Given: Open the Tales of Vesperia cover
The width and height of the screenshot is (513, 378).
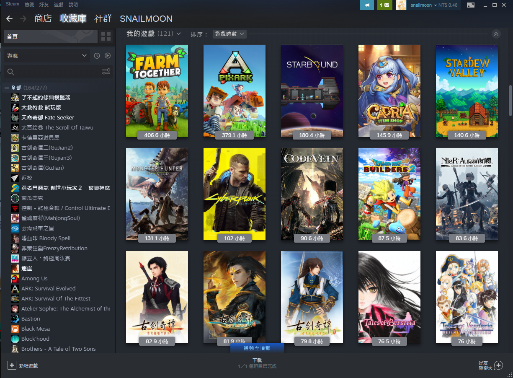Looking at the screenshot, I should coord(467,297).
